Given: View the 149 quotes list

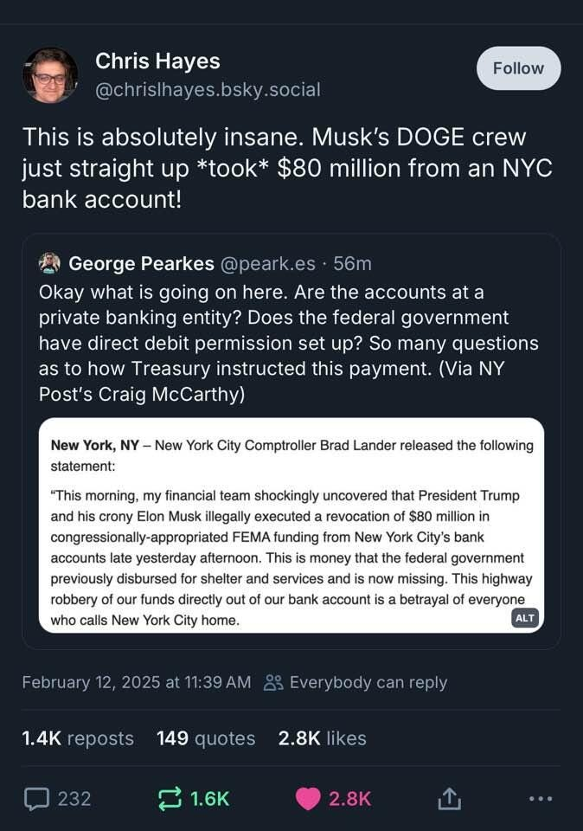Looking at the screenshot, I should 206,738.
